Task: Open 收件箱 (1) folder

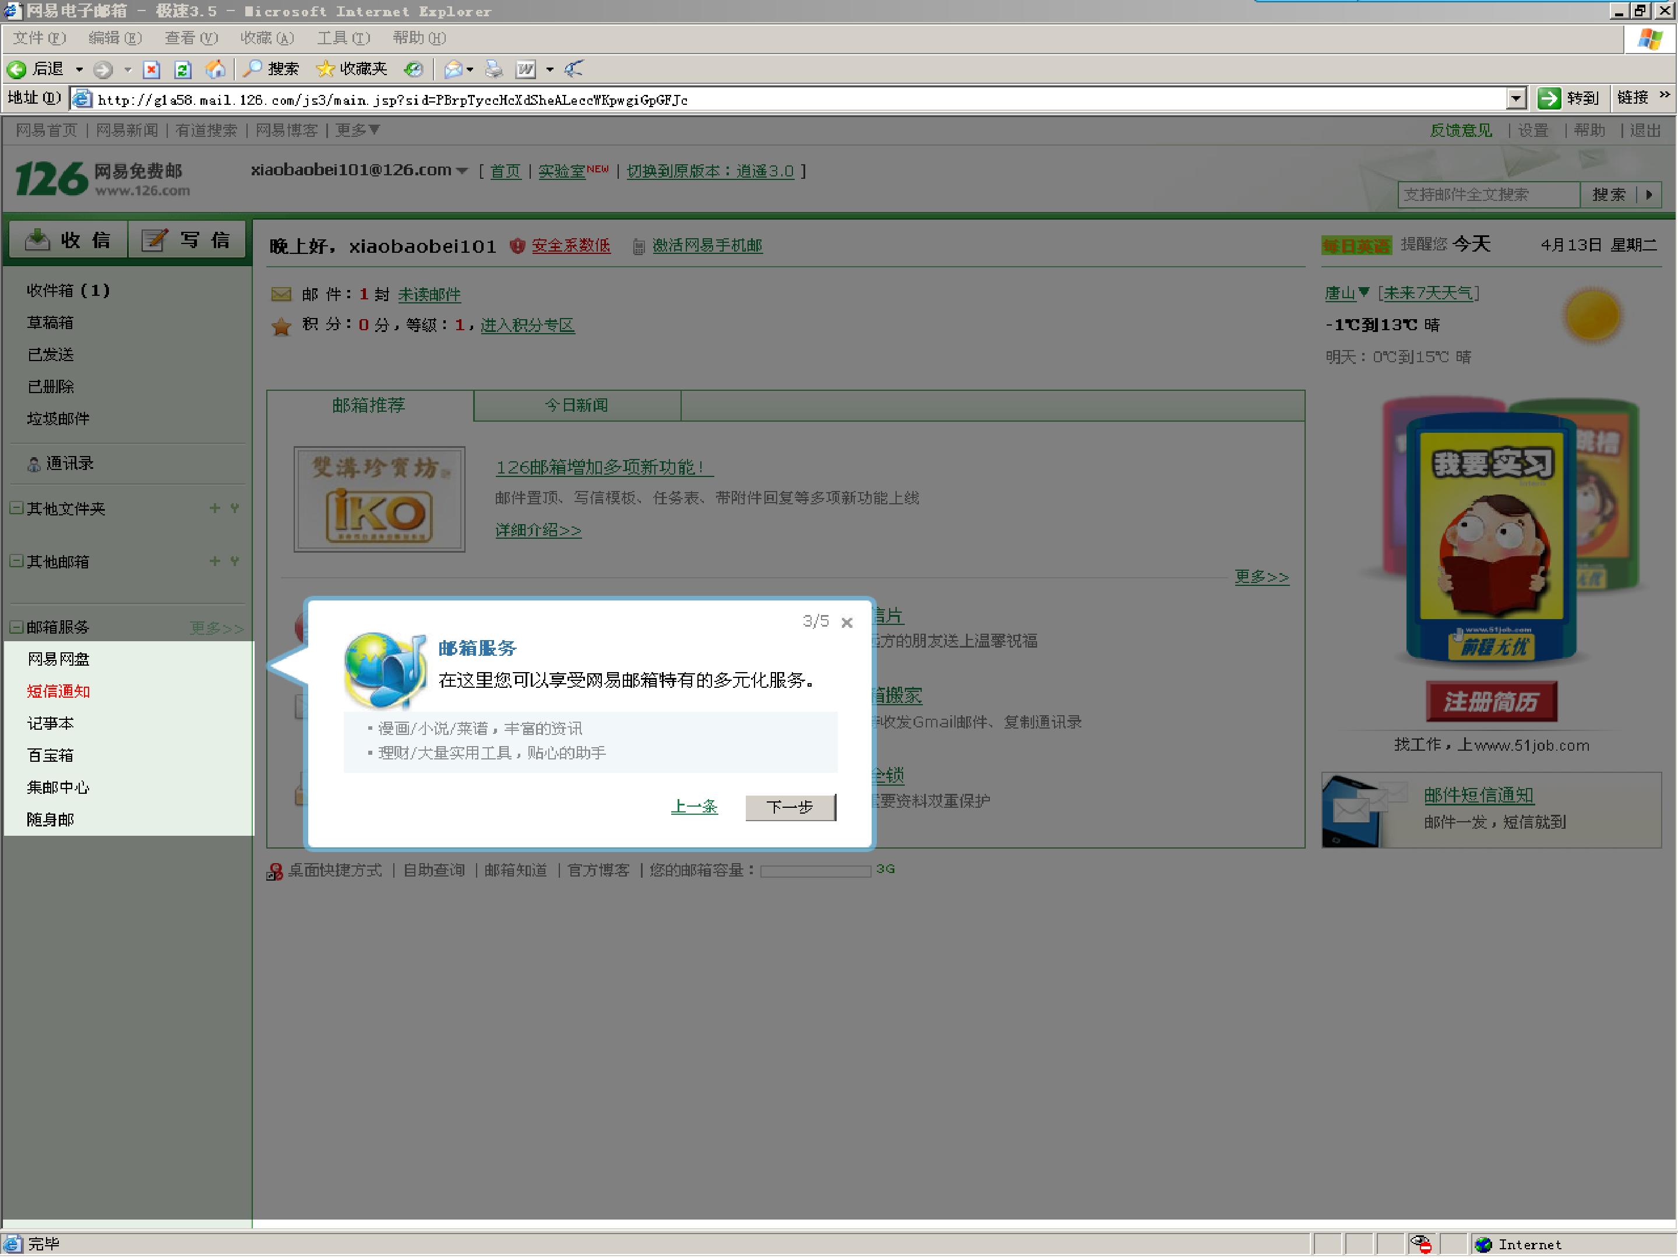Action: 68,291
